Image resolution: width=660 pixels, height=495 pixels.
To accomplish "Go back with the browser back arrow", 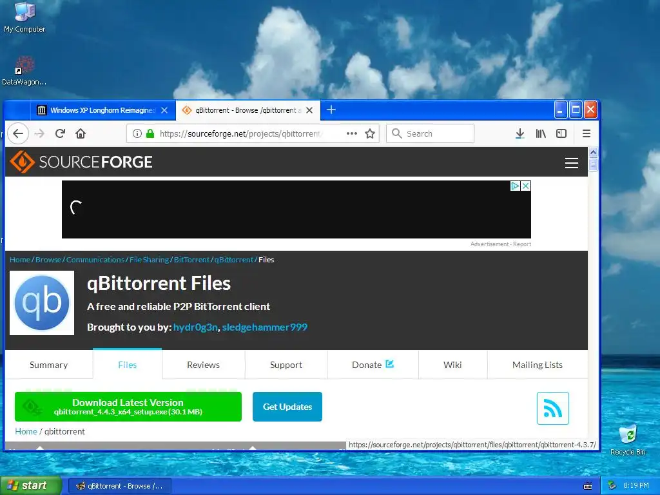I will coord(17,133).
